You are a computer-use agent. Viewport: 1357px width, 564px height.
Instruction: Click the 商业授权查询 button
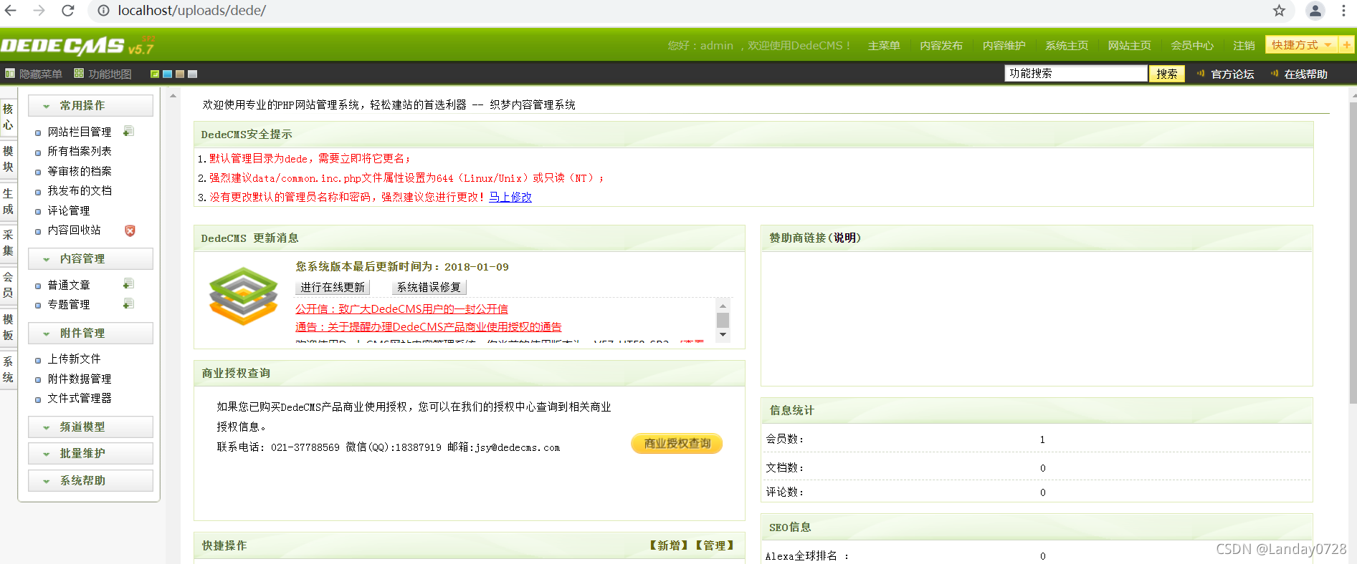coord(677,444)
